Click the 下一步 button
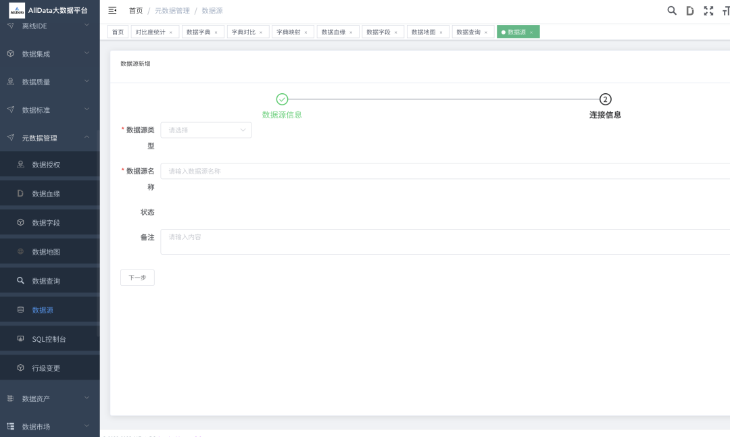Screen dimensions: 730x437 [x=137, y=278]
